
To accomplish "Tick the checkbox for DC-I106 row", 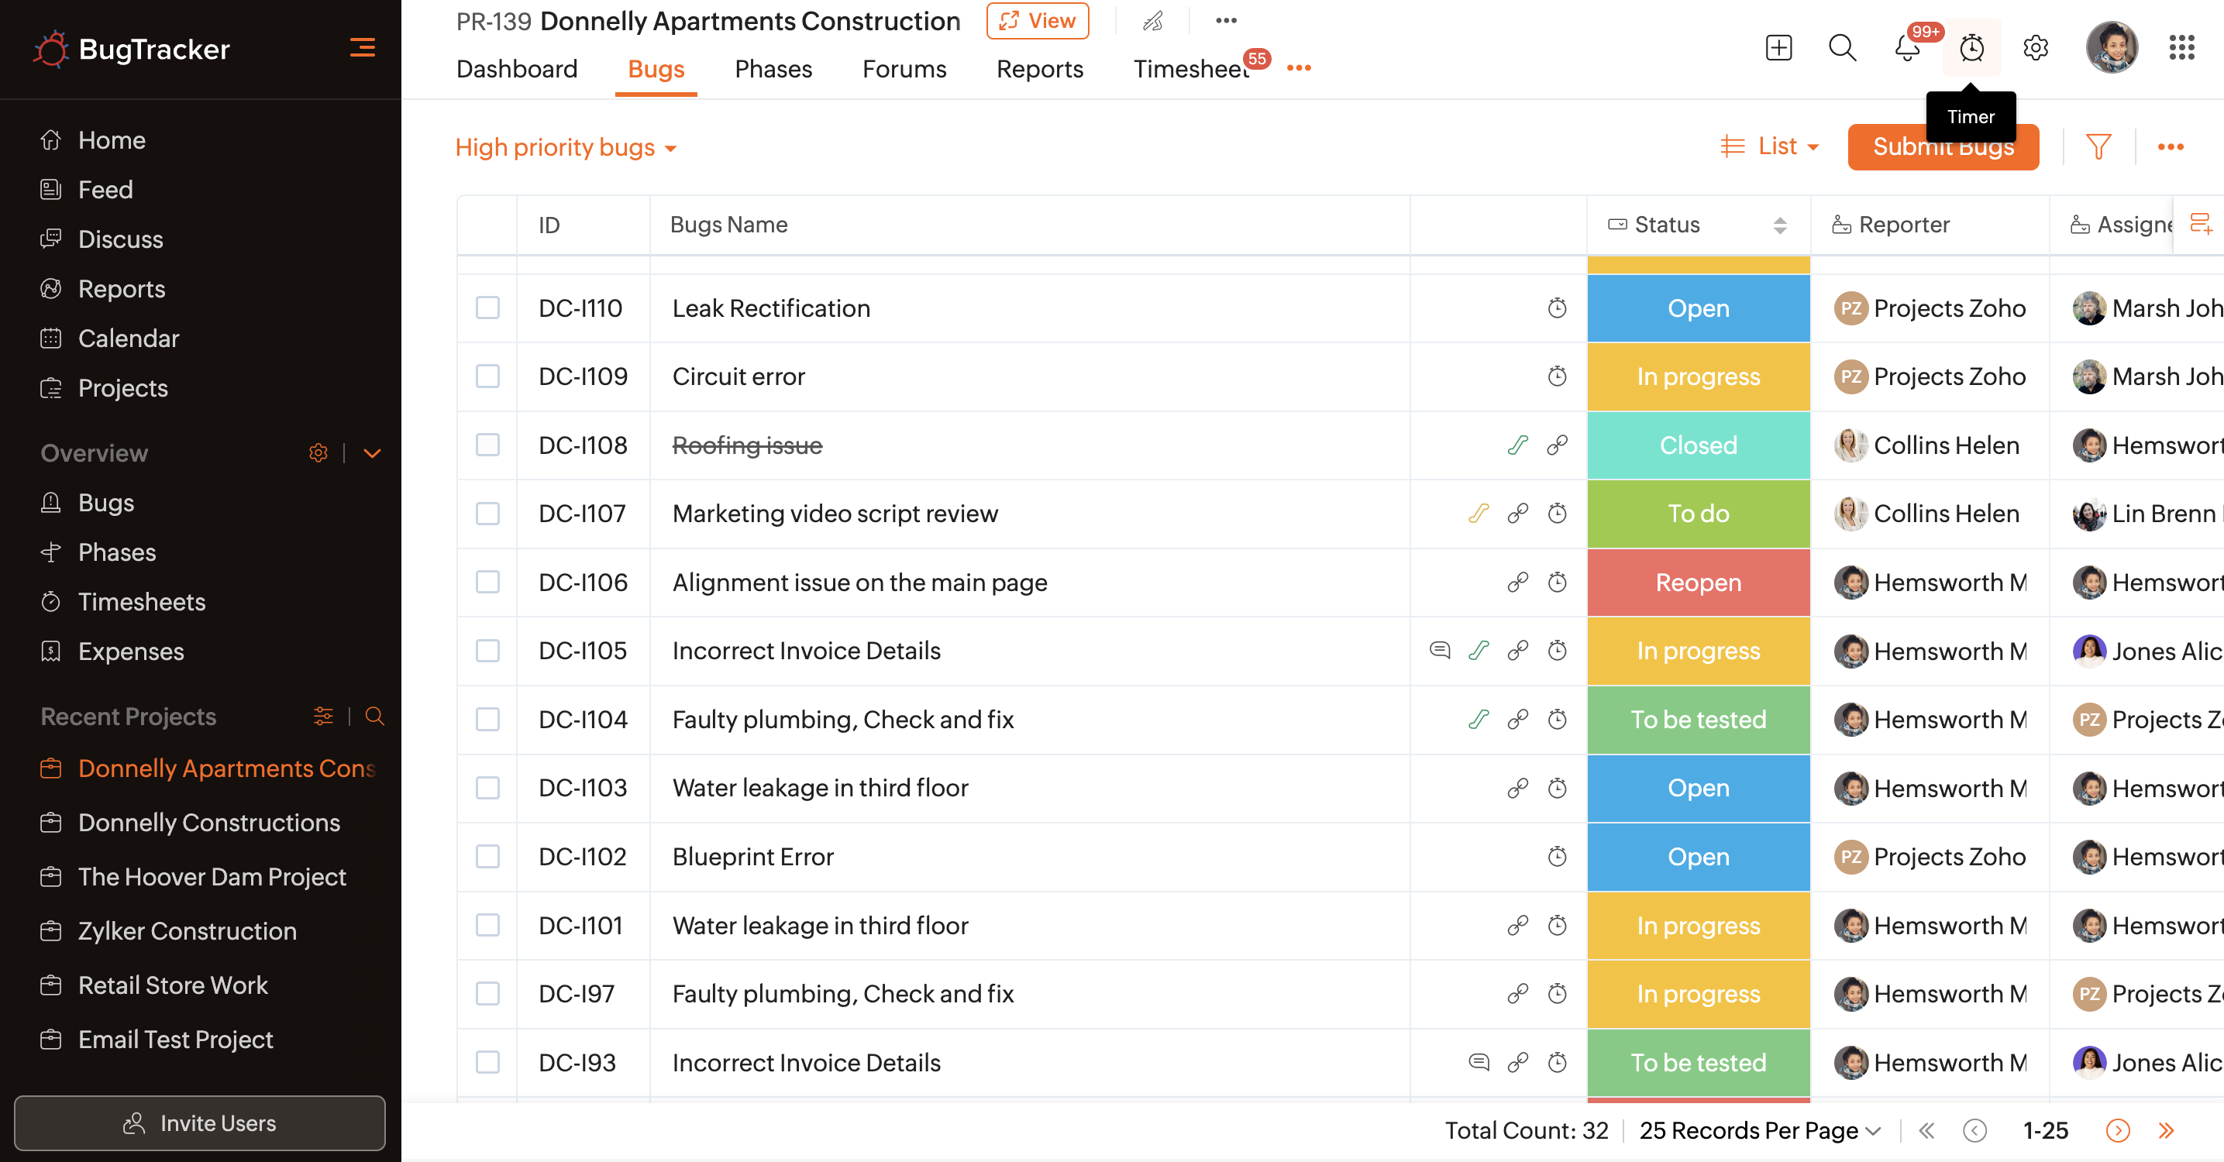I will (x=487, y=582).
